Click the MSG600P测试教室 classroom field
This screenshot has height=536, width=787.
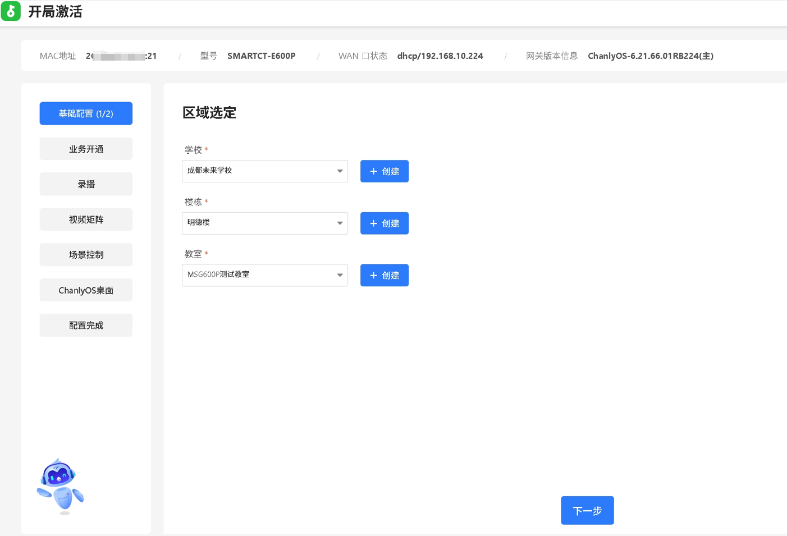point(258,276)
